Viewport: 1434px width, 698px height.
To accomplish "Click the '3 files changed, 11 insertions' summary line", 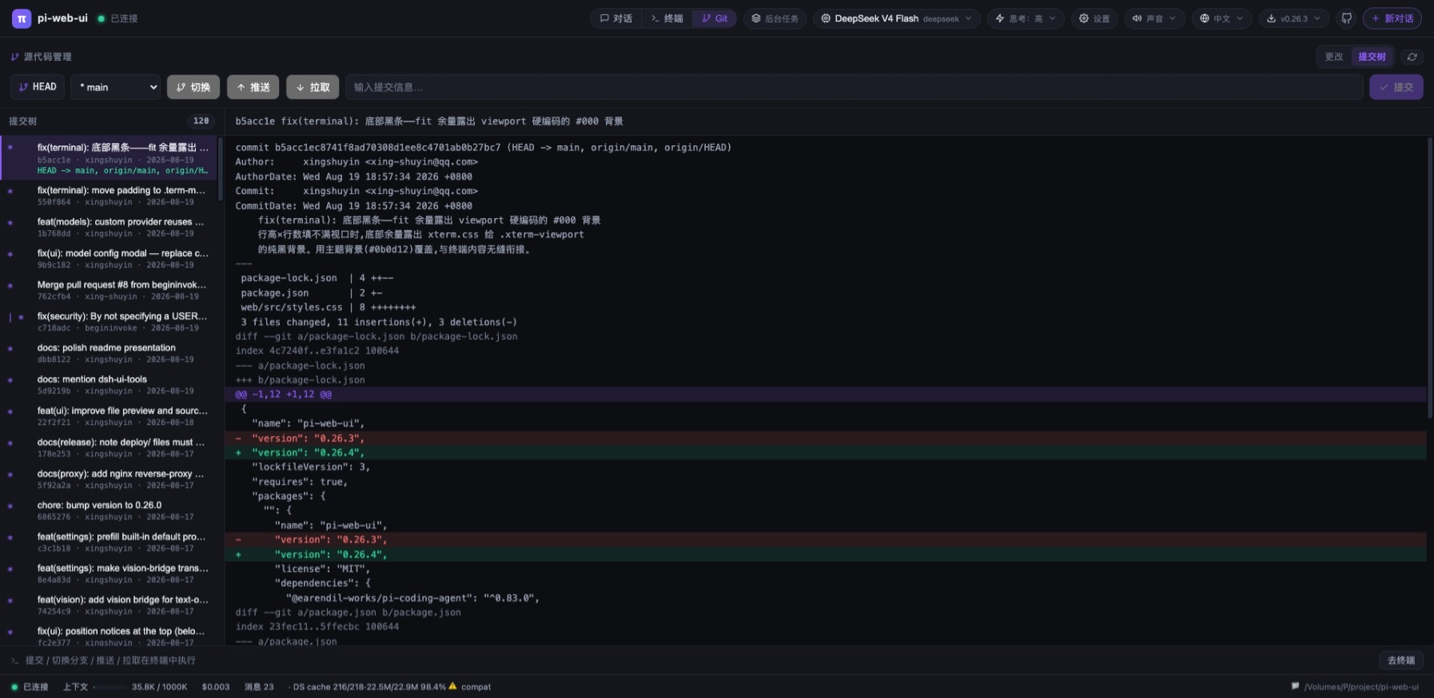I will tap(379, 322).
